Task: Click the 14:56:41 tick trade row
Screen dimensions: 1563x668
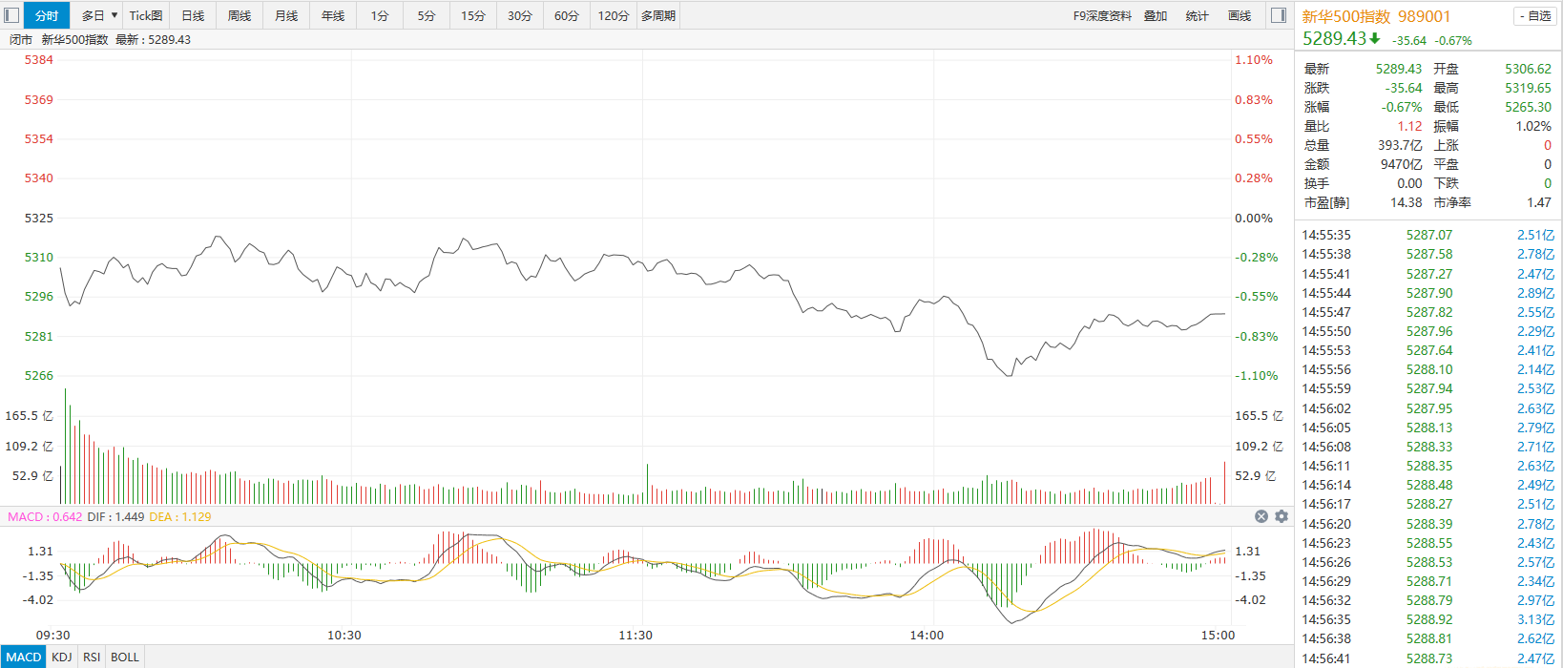Action: [1428, 658]
